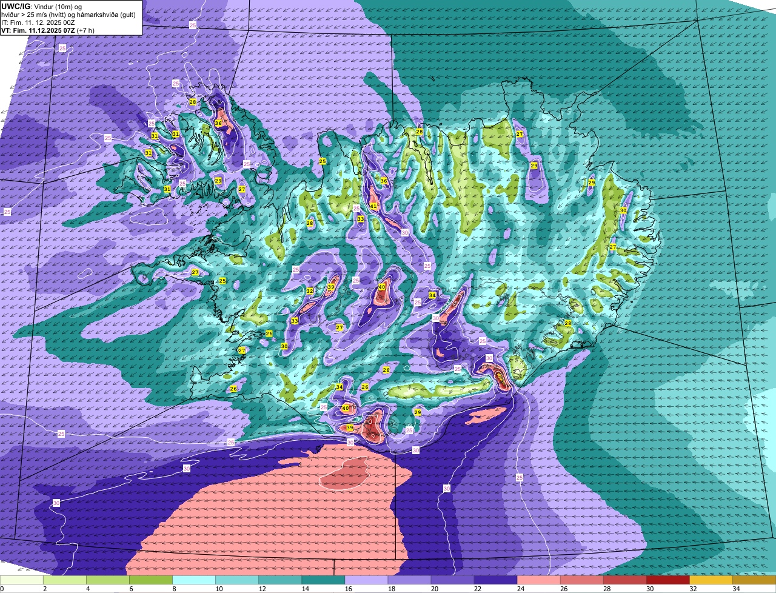Viewport: 776px width, 593px height.
Task: Pick the light lavender swatch between 16 and 18
Action: 366,580
